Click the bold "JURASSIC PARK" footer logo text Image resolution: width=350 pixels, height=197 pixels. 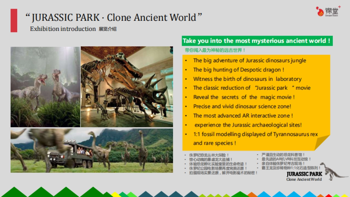point(304,174)
